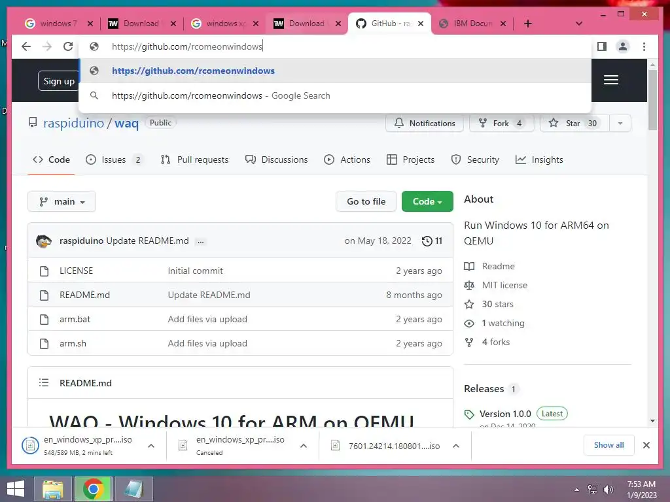Open the Discussions tab

click(x=277, y=159)
